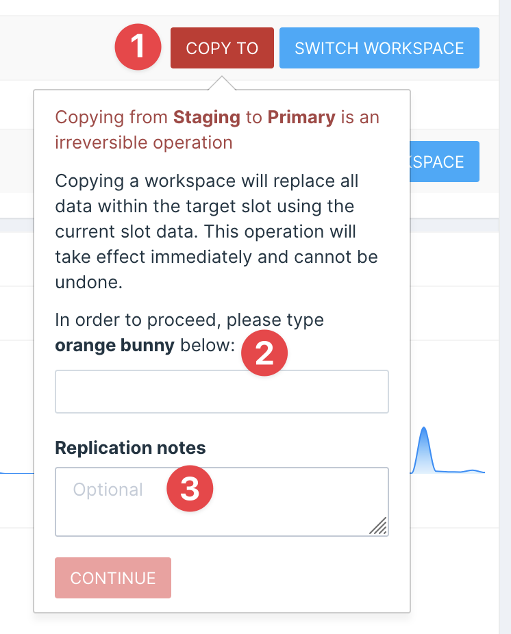Click the popover pointer arrow under COPY TO
Screen dimensions: 511x634
coord(222,83)
